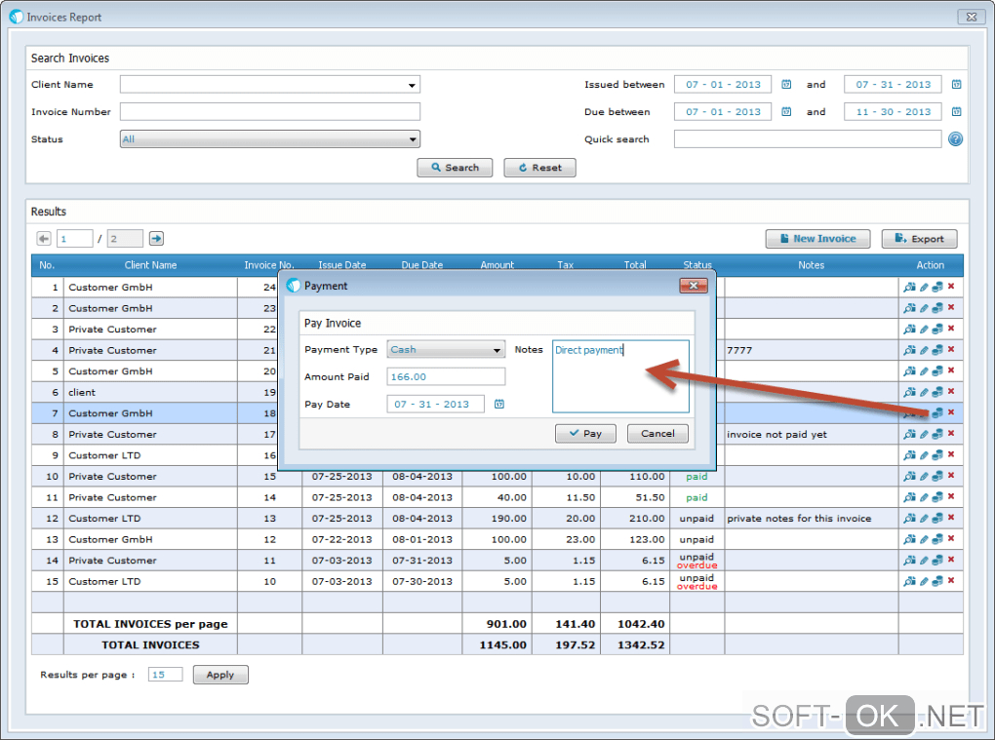Edit invoice 14 in row 11
The image size is (995, 740).
coord(924,497)
